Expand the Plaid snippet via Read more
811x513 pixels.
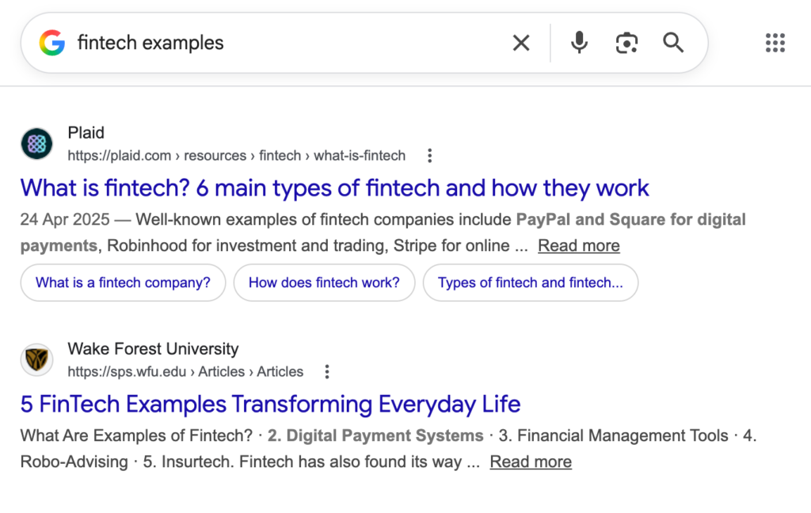pyautogui.click(x=578, y=246)
